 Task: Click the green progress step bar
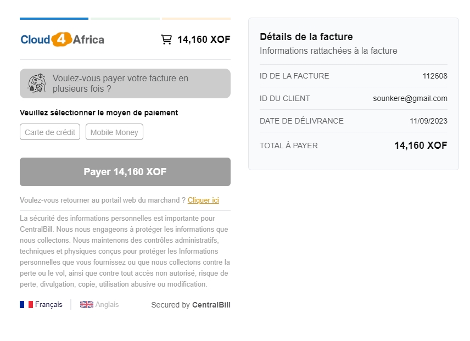pyautogui.click(x=125, y=19)
